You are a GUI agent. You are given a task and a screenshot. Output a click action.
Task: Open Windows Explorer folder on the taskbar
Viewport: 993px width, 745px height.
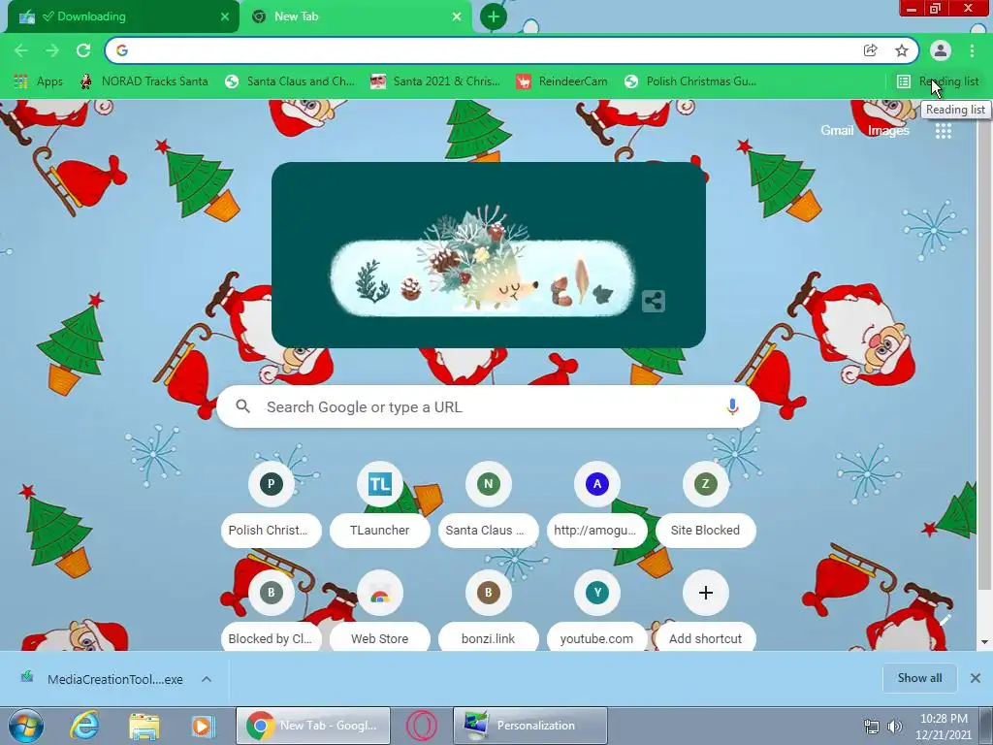click(144, 726)
